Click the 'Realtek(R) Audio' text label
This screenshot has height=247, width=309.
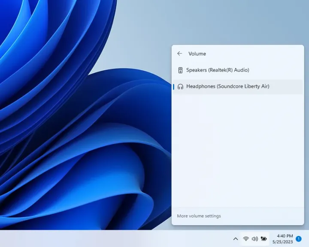(229, 70)
